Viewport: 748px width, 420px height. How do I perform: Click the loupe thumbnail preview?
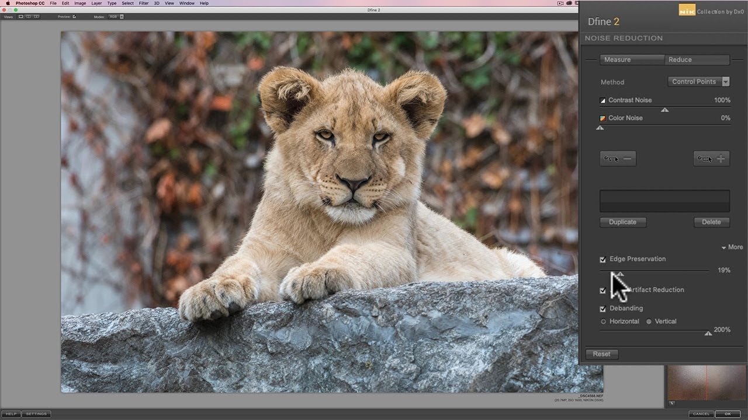(x=707, y=383)
